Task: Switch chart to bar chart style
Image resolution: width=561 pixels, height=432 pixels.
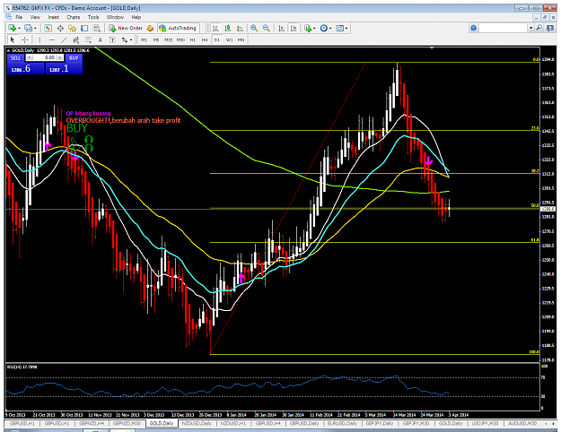Action: tap(215, 28)
